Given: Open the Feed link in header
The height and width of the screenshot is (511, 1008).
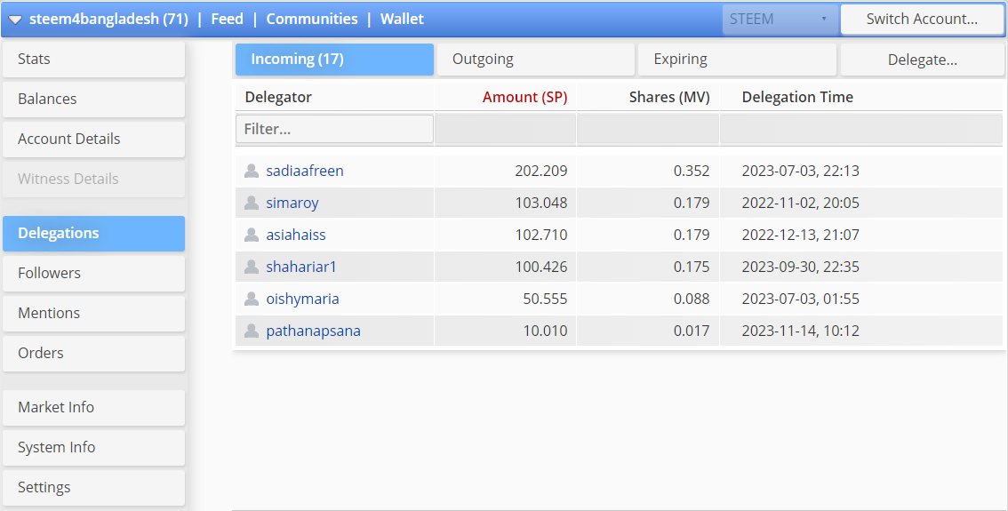Looking at the screenshot, I should 227,19.
